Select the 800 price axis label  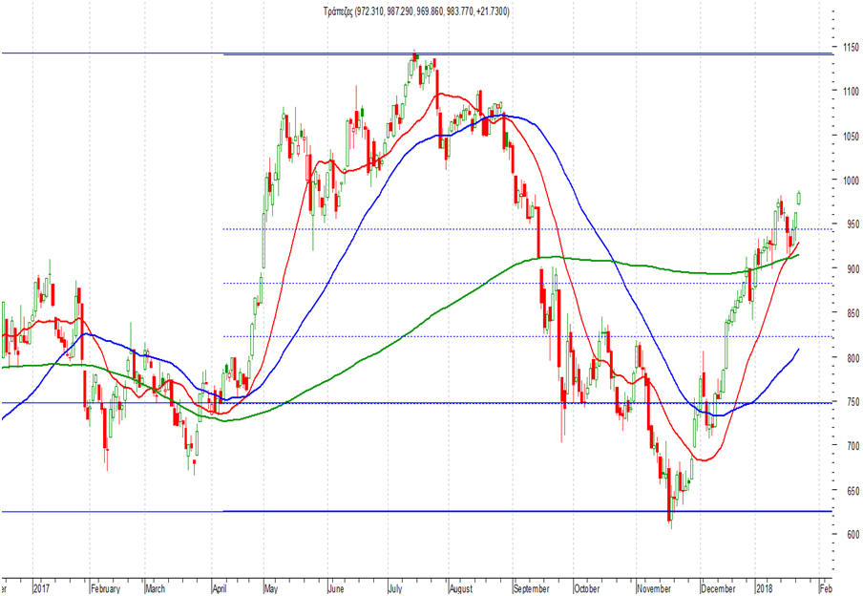pos(853,358)
